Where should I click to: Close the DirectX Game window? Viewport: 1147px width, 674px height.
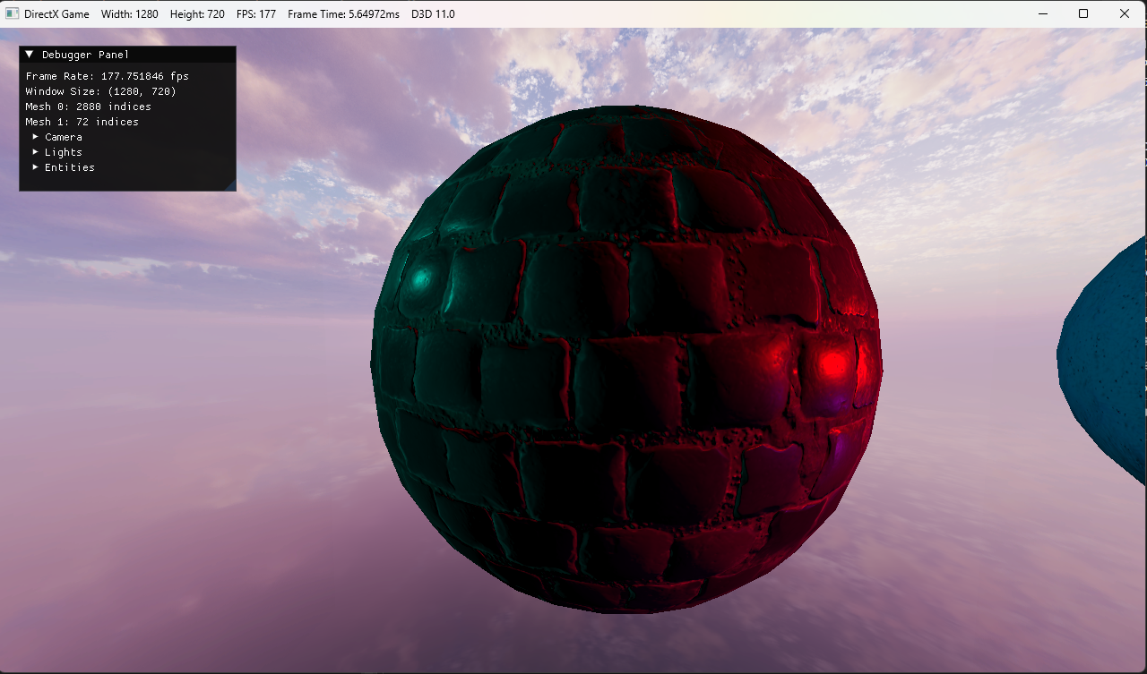click(1125, 13)
